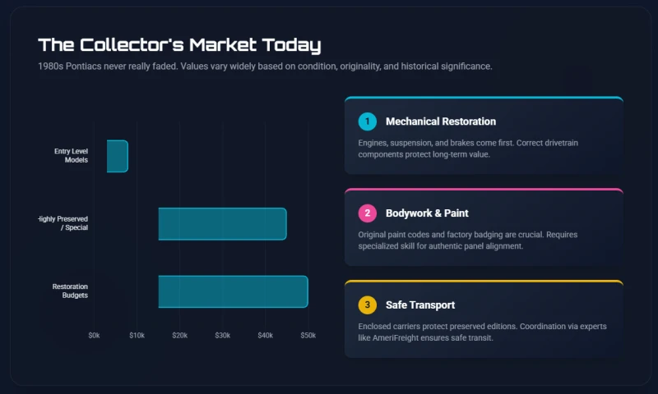Open the Mechanical Restoration heading

pos(441,121)
